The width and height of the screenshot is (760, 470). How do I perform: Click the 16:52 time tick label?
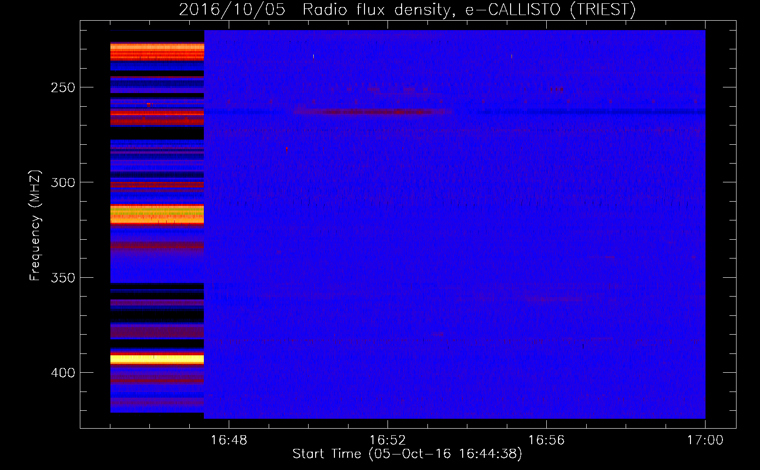(388, 440)
